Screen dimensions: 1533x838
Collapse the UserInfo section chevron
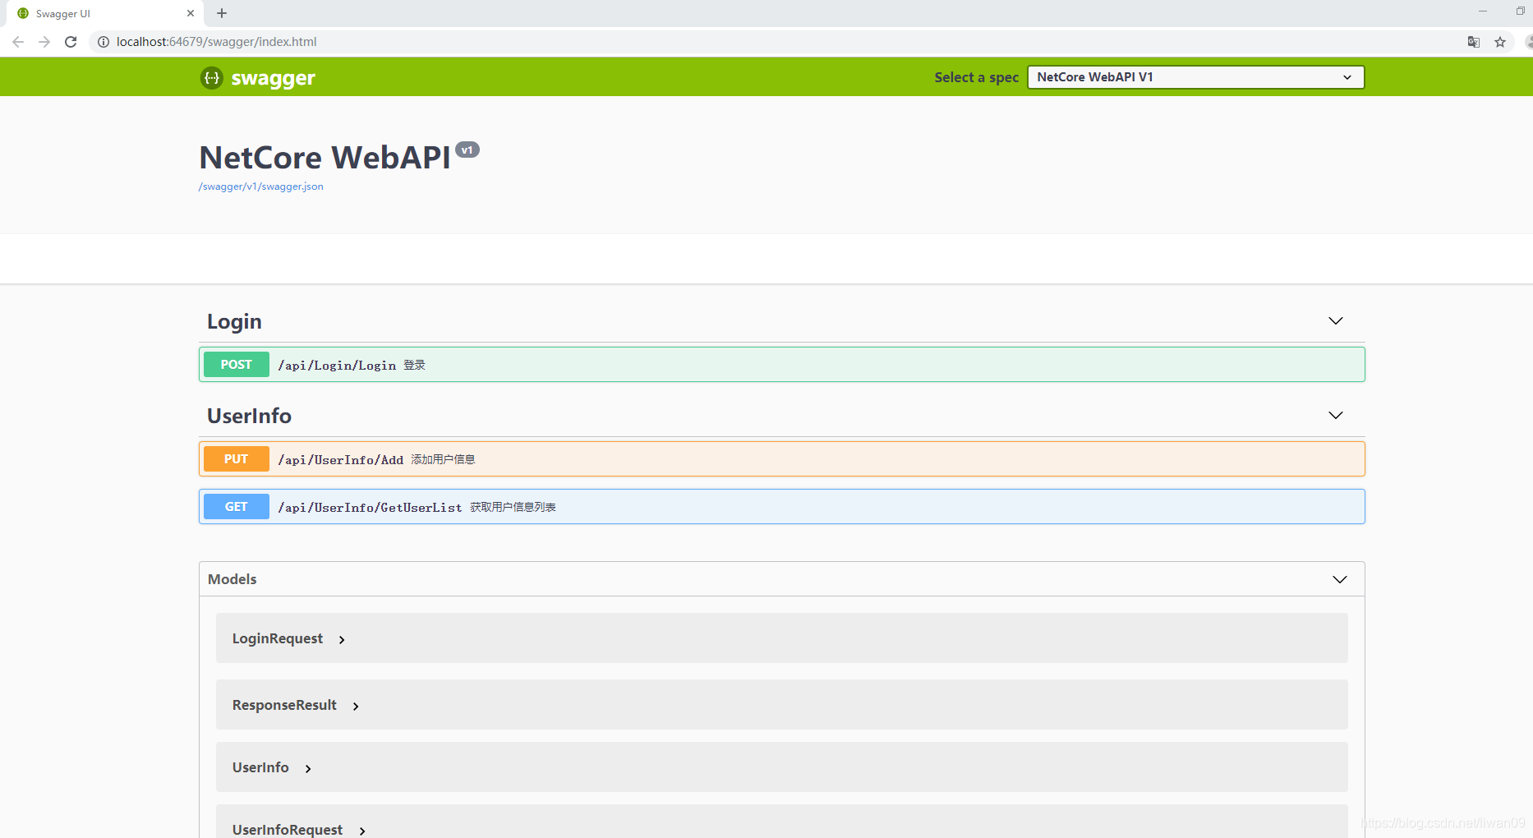[x=1336, y=415]
